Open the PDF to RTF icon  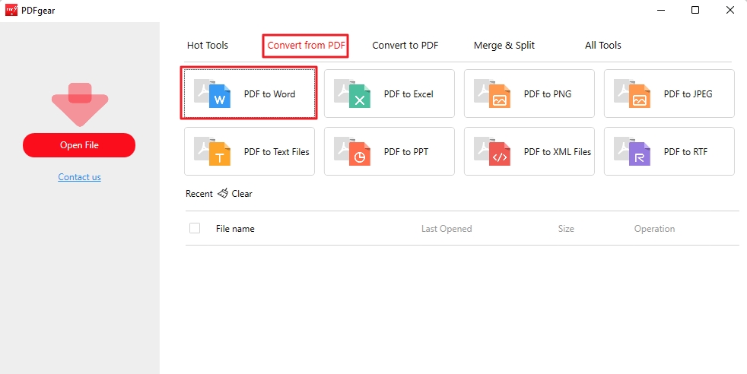point(633,151)
